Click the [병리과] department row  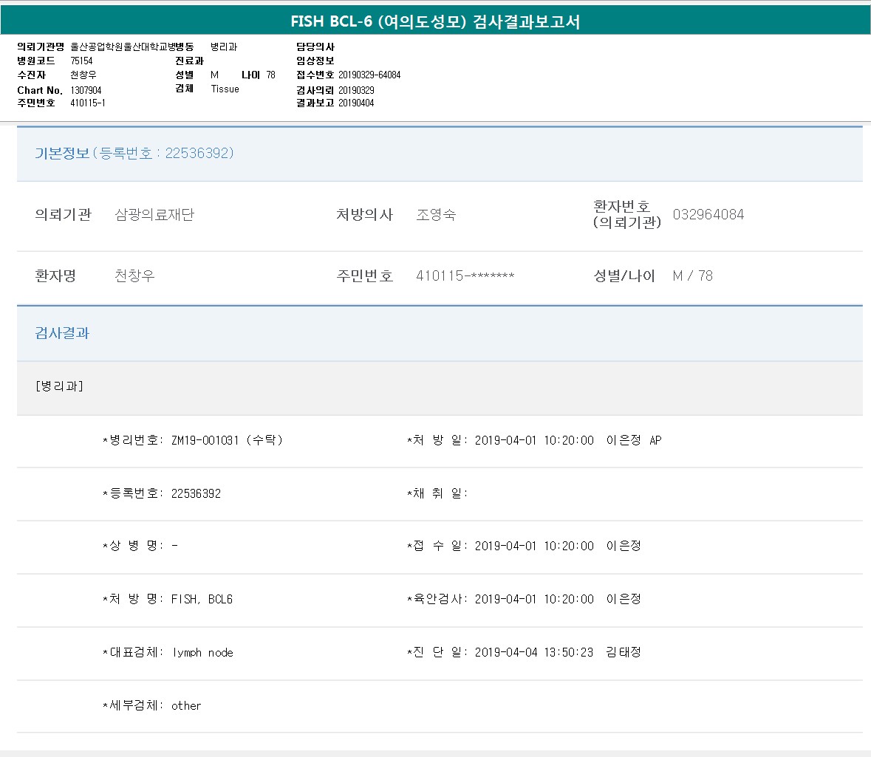coord(59,386)
